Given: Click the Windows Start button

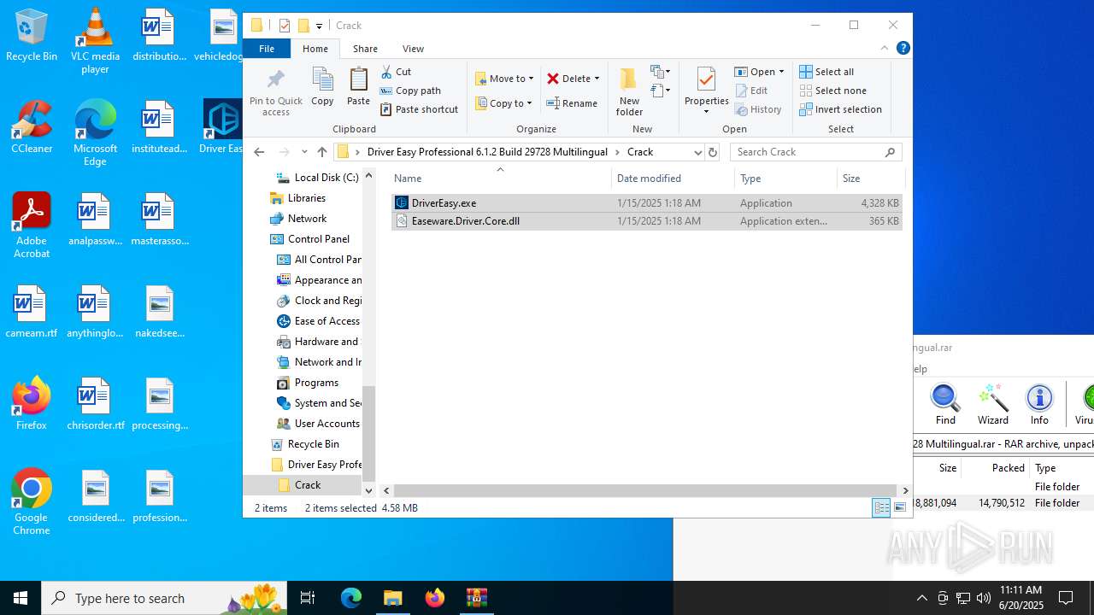Looking at the screenshot, I should [x=21, y=598].
